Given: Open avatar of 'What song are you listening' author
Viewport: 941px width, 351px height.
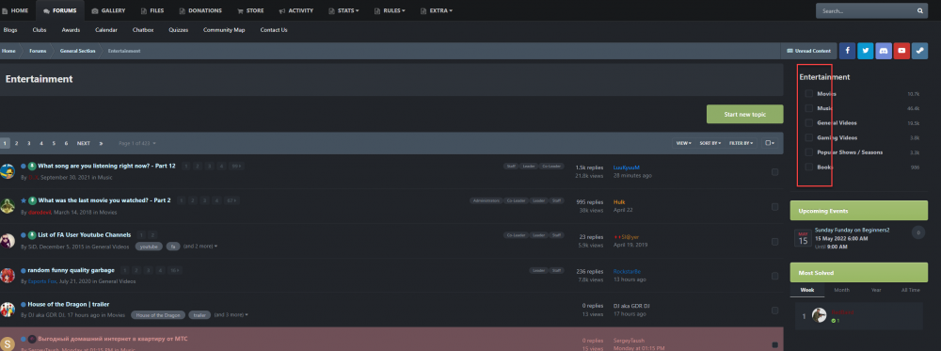Looking at the screenshot, I should pos(8,171).
